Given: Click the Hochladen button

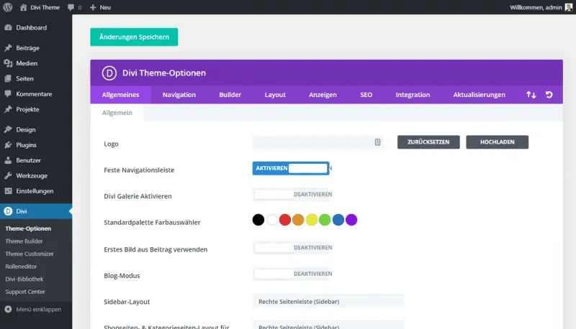Looking at the screenshot, I should pyautogui.click(x=497, y=142).
